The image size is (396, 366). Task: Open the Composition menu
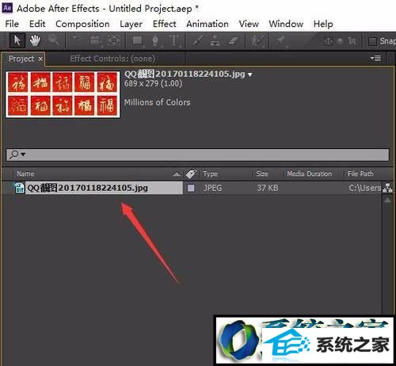click(82, 24)
